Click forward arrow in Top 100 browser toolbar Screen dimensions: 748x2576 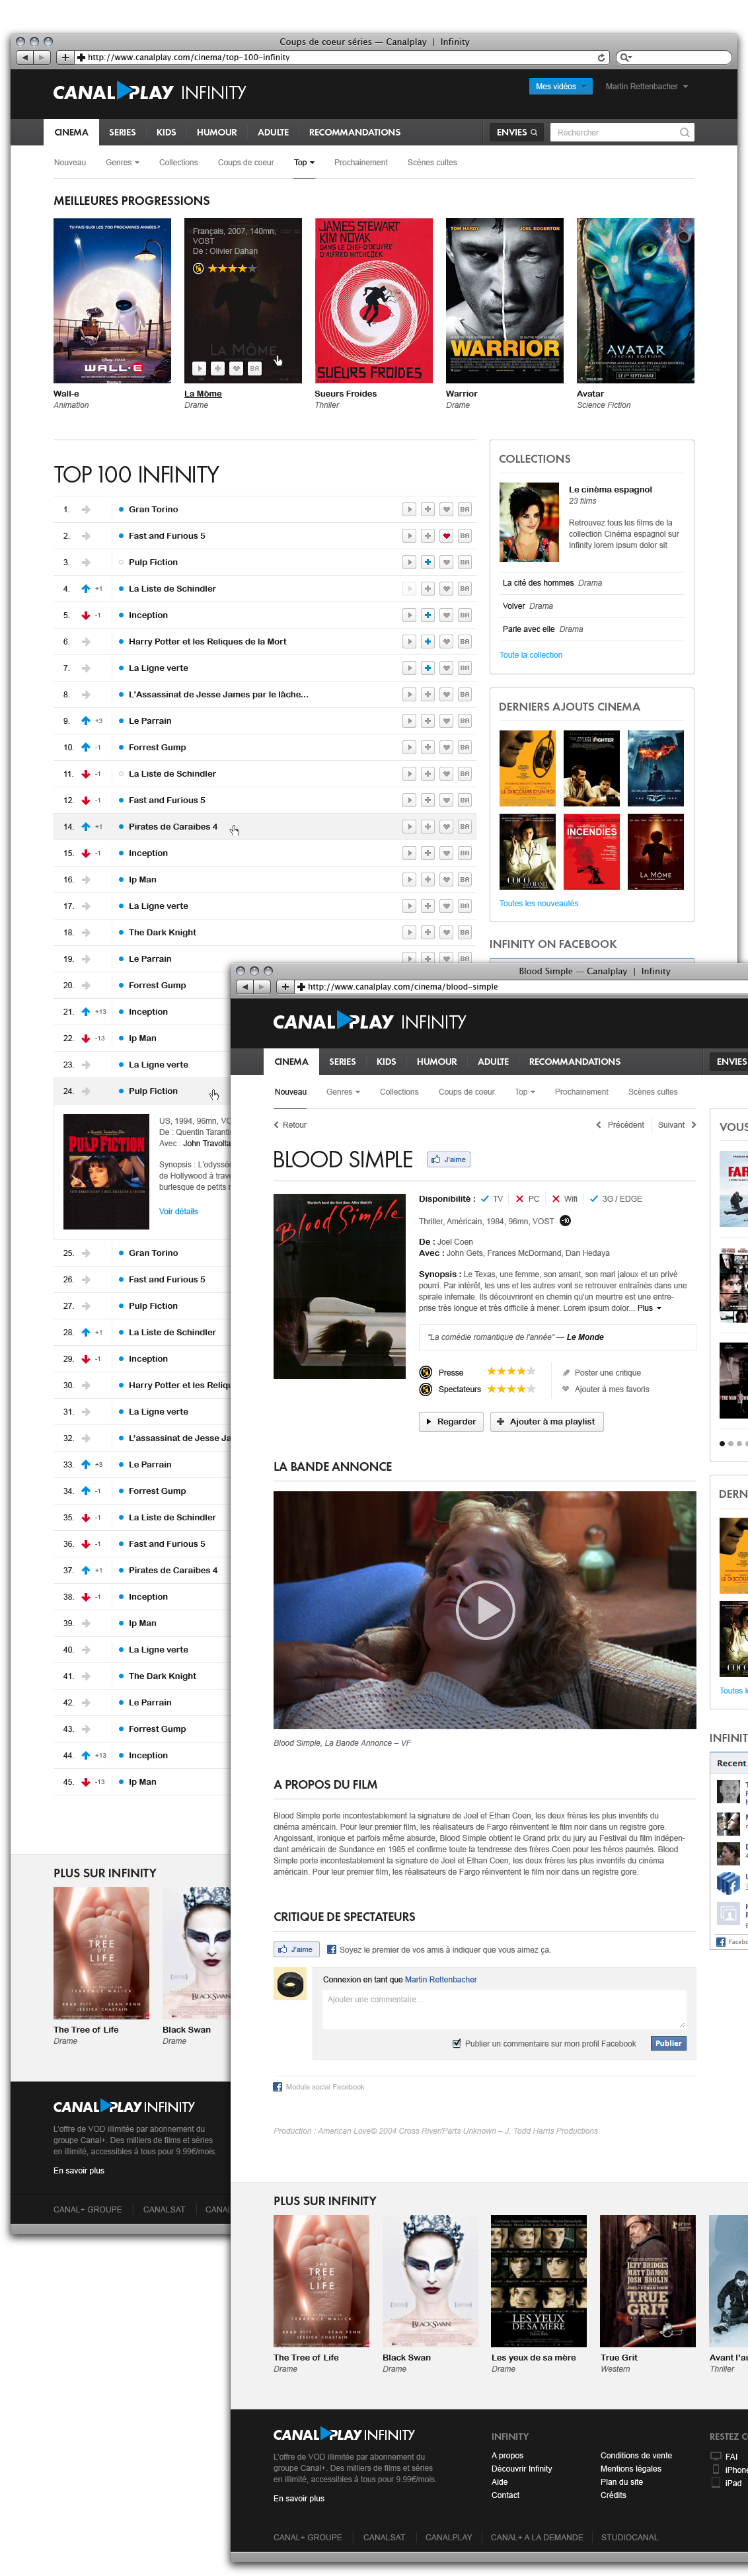coord(41,57)
